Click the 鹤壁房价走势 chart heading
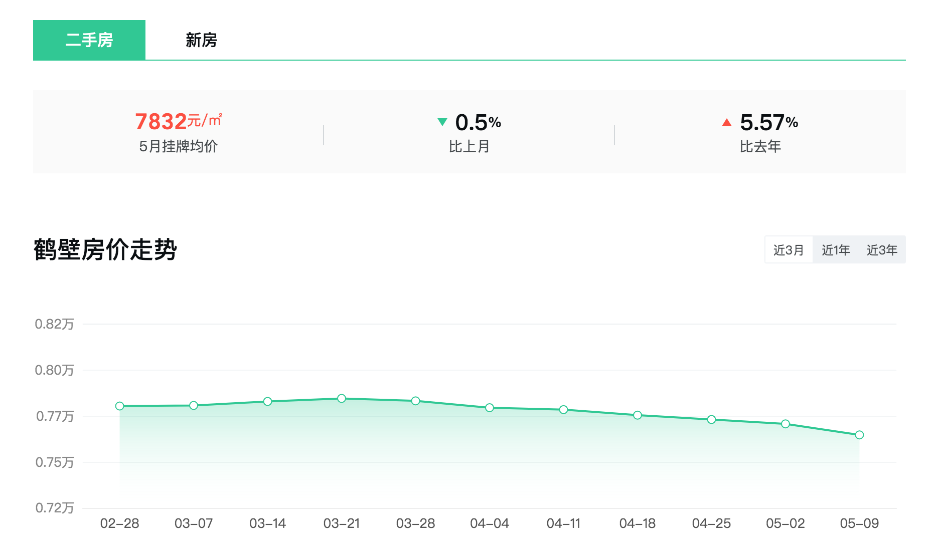The width and height of the screenshot is (938, 558). click(x=105, y=249)
